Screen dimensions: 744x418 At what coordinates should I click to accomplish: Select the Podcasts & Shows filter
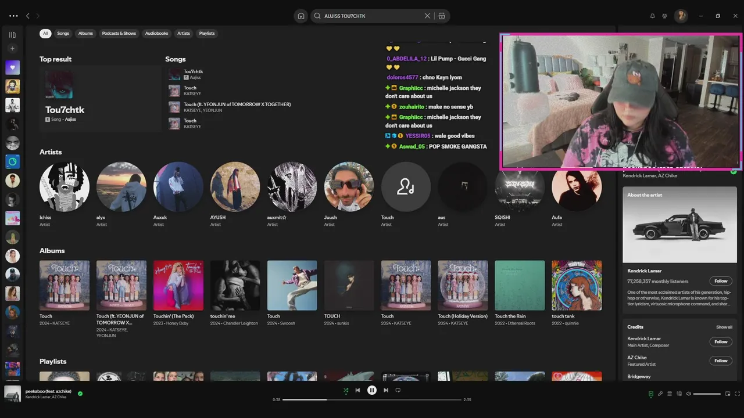[x=119, y=33]
